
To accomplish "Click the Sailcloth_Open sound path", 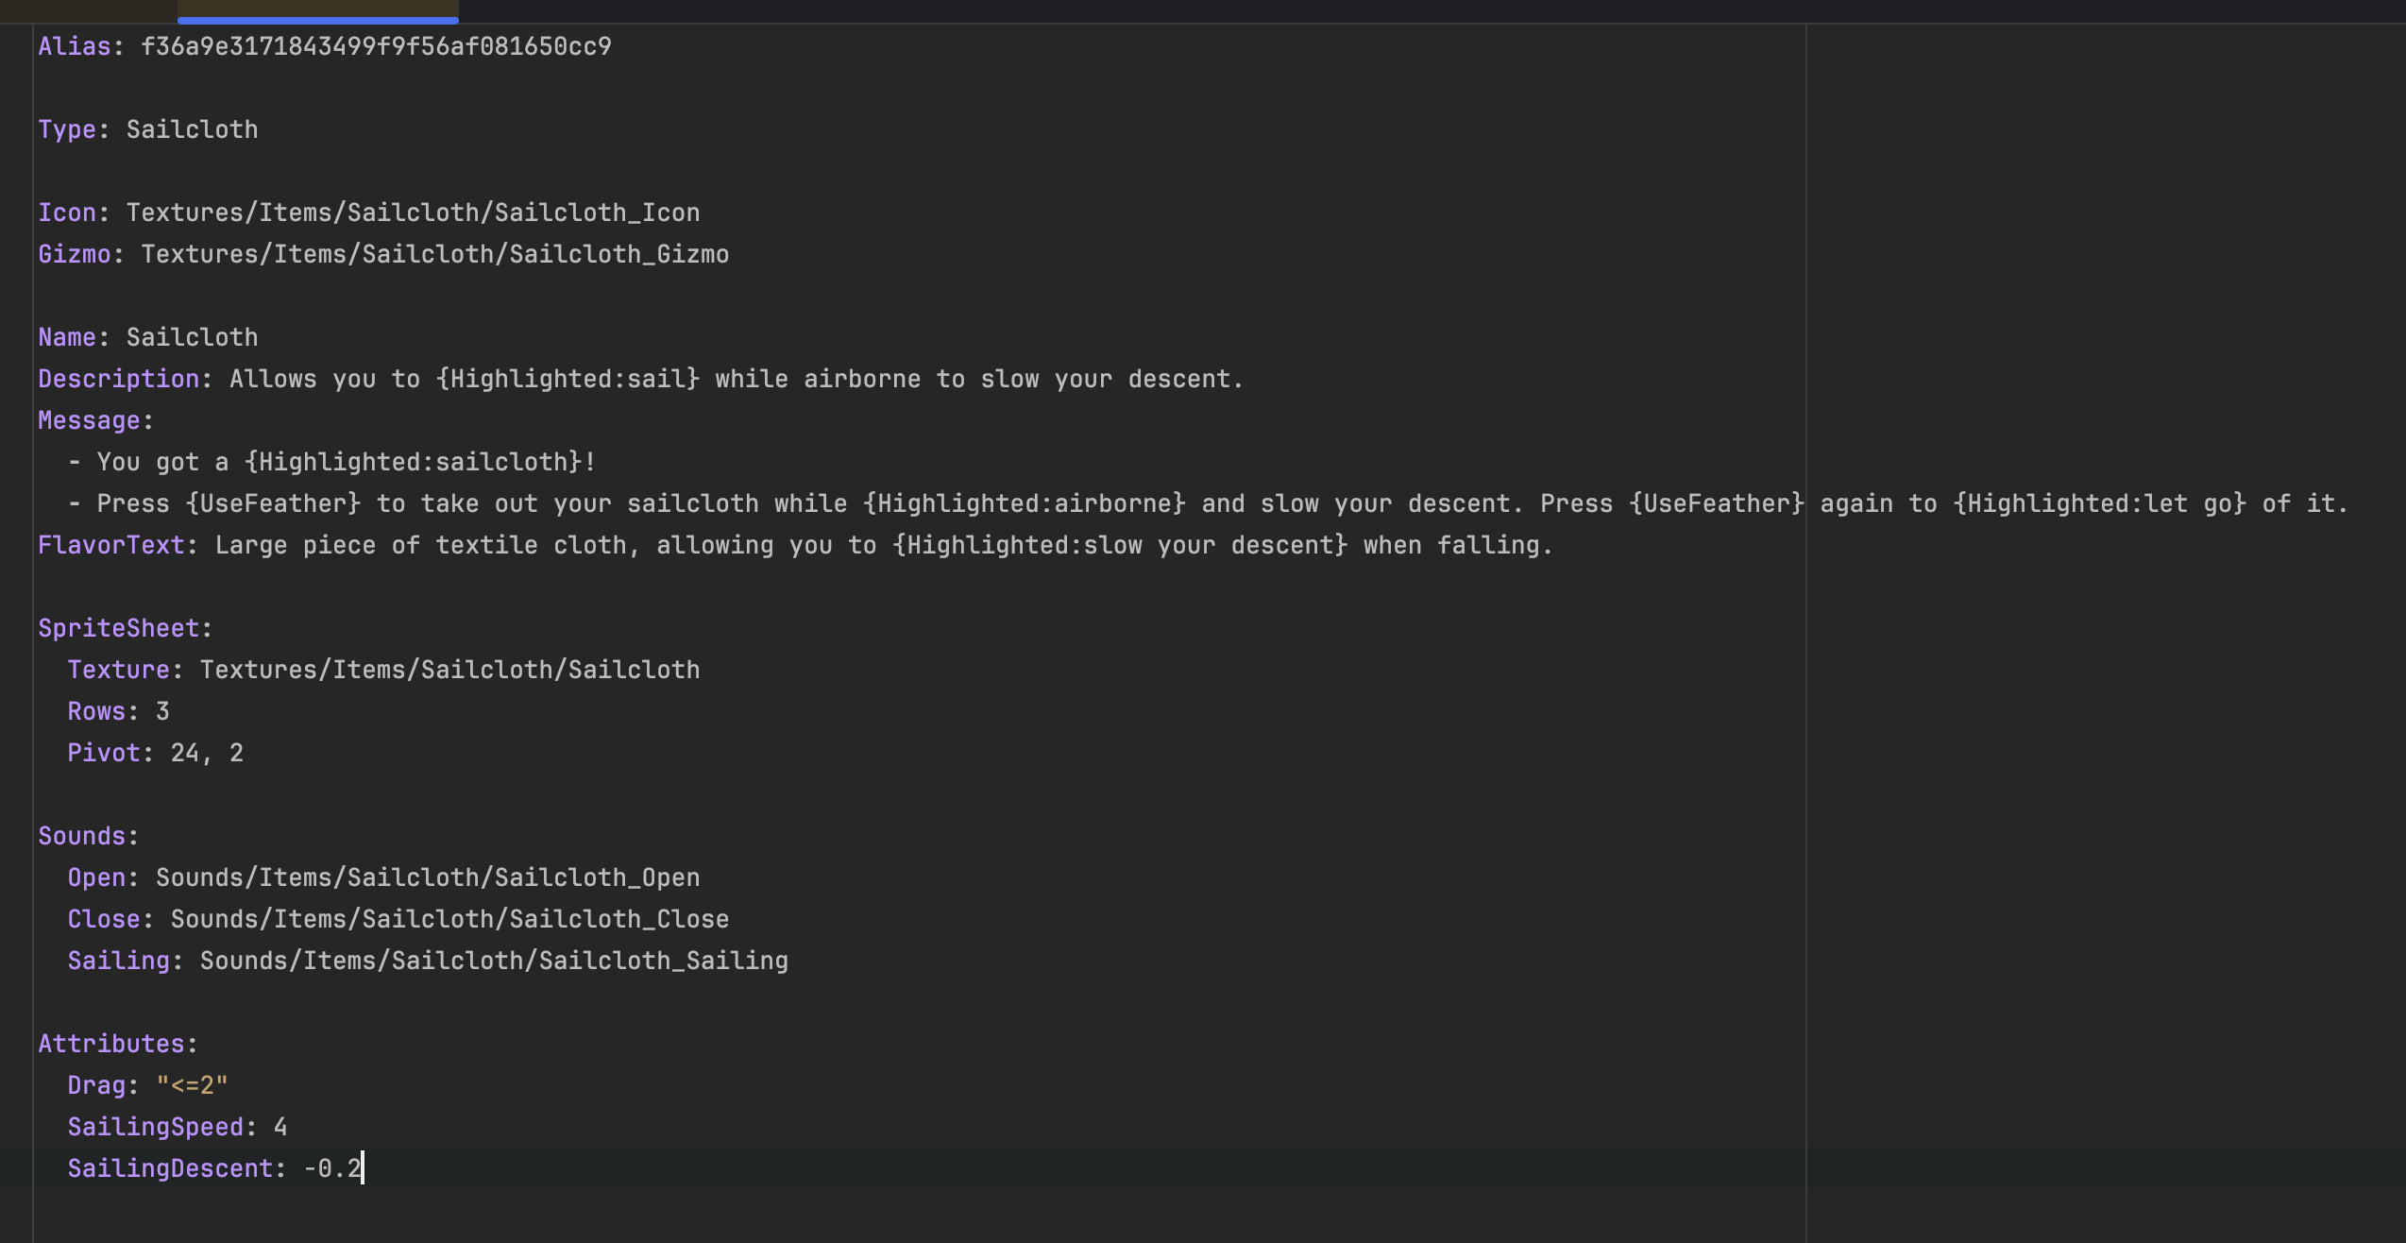I will (428, 877).
